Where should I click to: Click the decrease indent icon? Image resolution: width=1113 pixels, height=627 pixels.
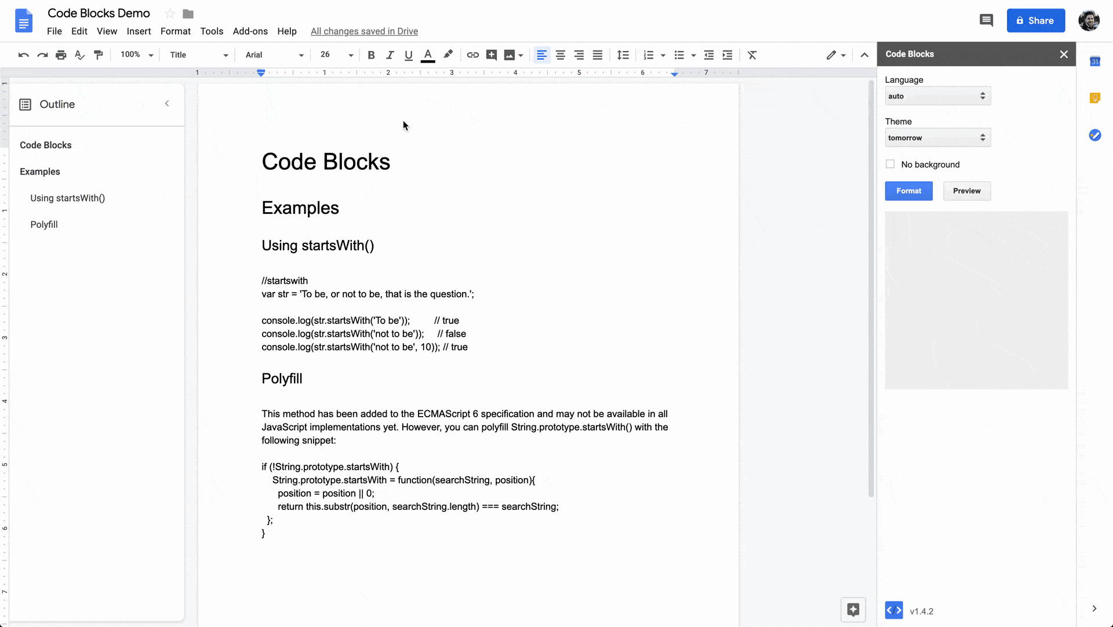(x=708, y=54)
